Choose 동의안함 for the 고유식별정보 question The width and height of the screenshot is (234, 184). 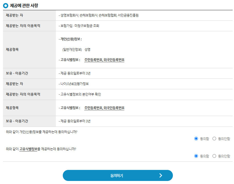point(214,156)
